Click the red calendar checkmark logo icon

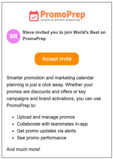34,16
